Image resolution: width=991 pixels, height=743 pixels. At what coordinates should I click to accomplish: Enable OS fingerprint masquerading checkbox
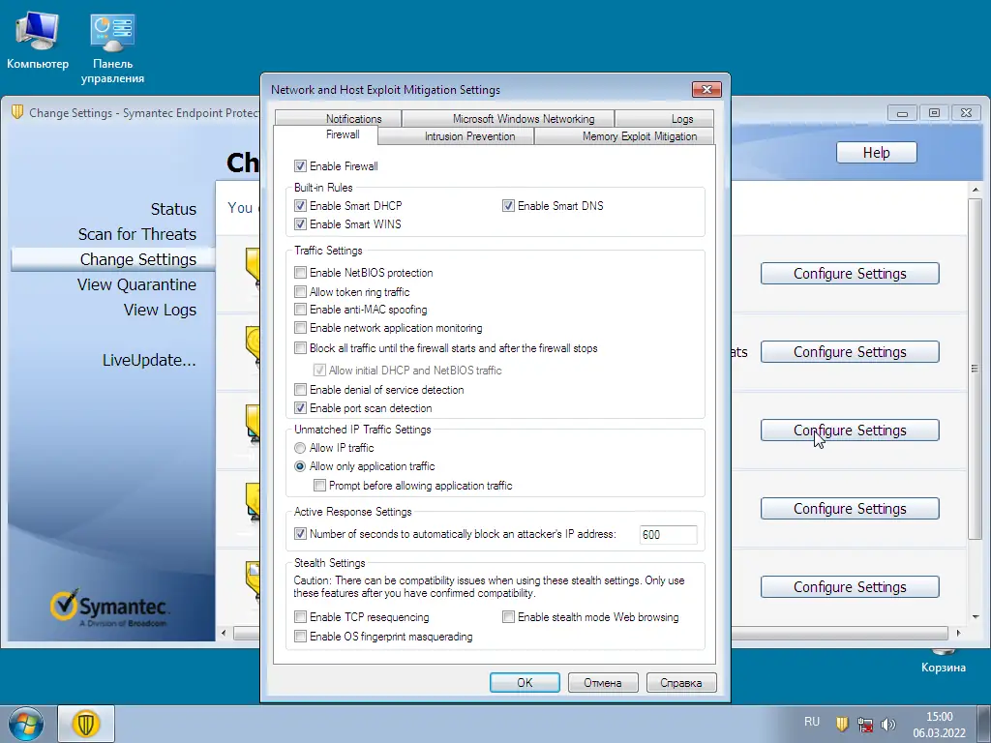(x=300, y=637)
